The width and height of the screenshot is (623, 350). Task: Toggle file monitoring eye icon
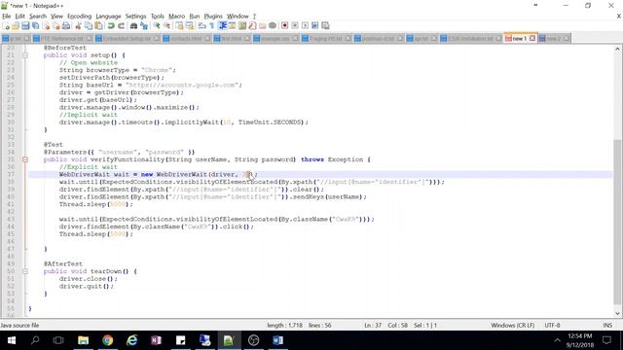(273, 26)
